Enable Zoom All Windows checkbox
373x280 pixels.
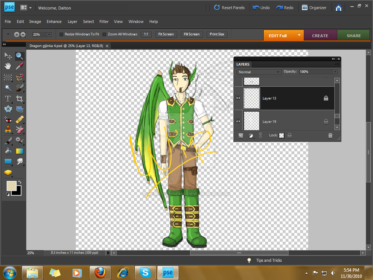104,34
